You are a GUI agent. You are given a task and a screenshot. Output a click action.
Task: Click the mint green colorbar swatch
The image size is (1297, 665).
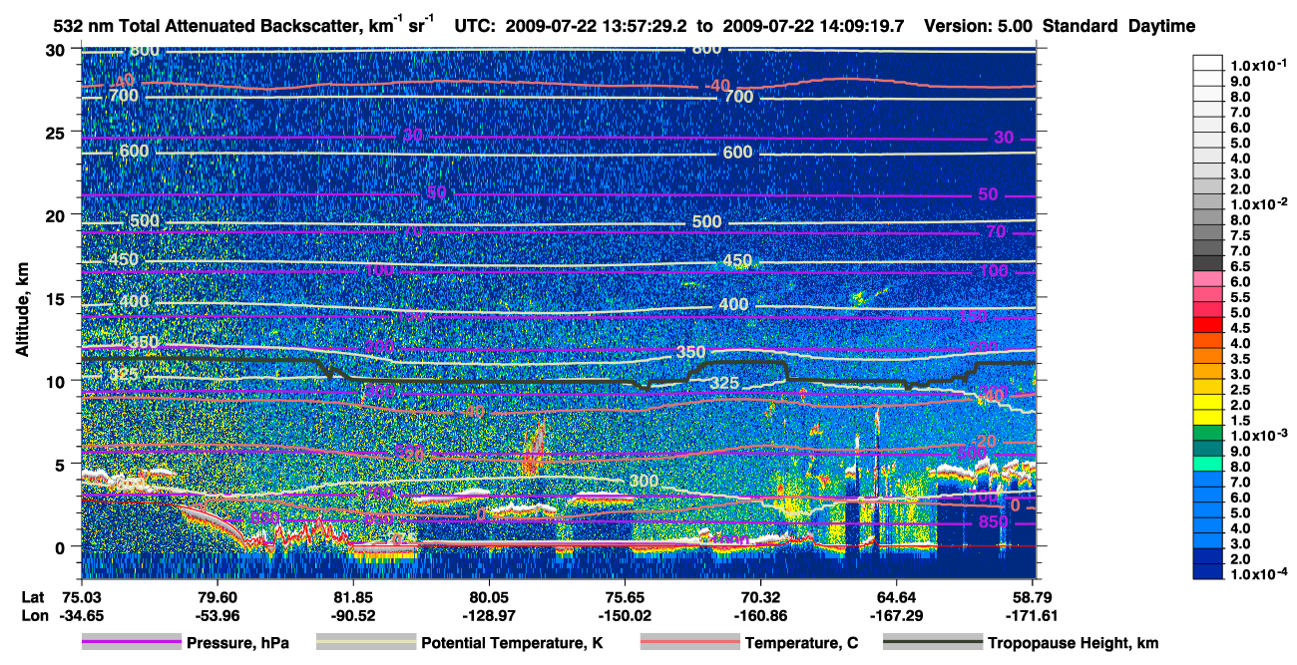click(1209, 464)
